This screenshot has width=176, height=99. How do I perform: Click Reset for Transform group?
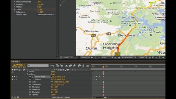[53, 74]
